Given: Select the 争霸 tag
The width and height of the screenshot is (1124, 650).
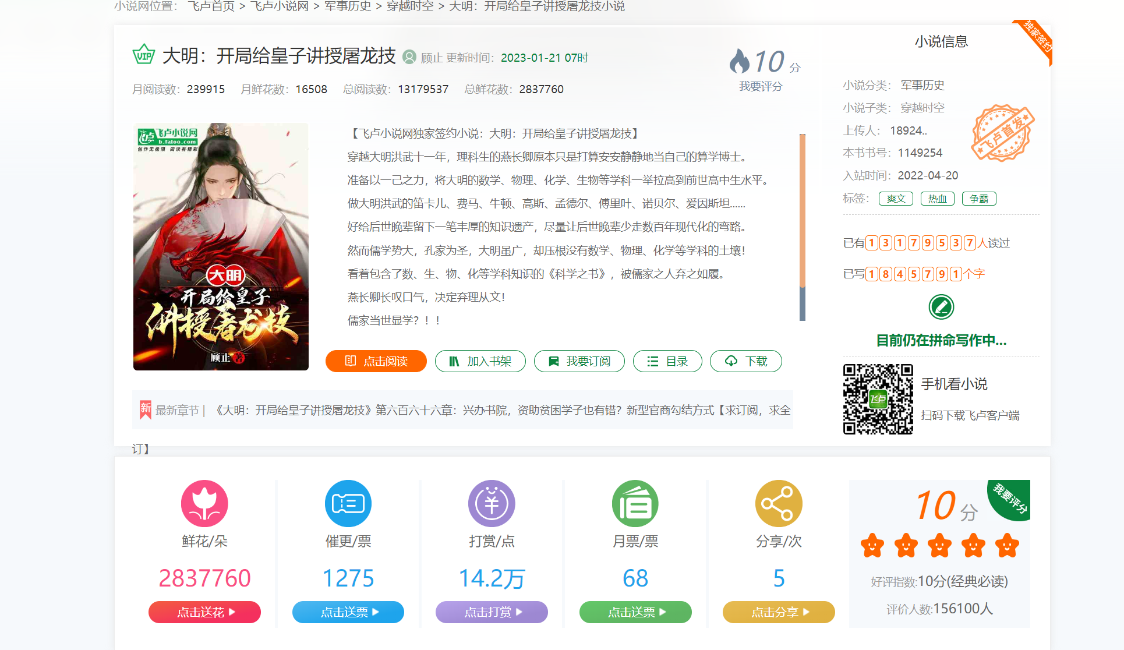Looking at the screenshot, I should click(x=979, y=199).
